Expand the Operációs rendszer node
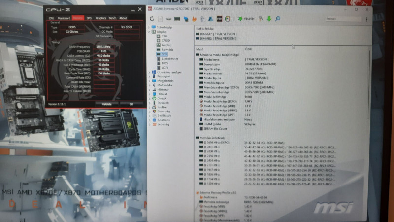The width and height of the screenshot is (394, 222). (x=150, y=72)
